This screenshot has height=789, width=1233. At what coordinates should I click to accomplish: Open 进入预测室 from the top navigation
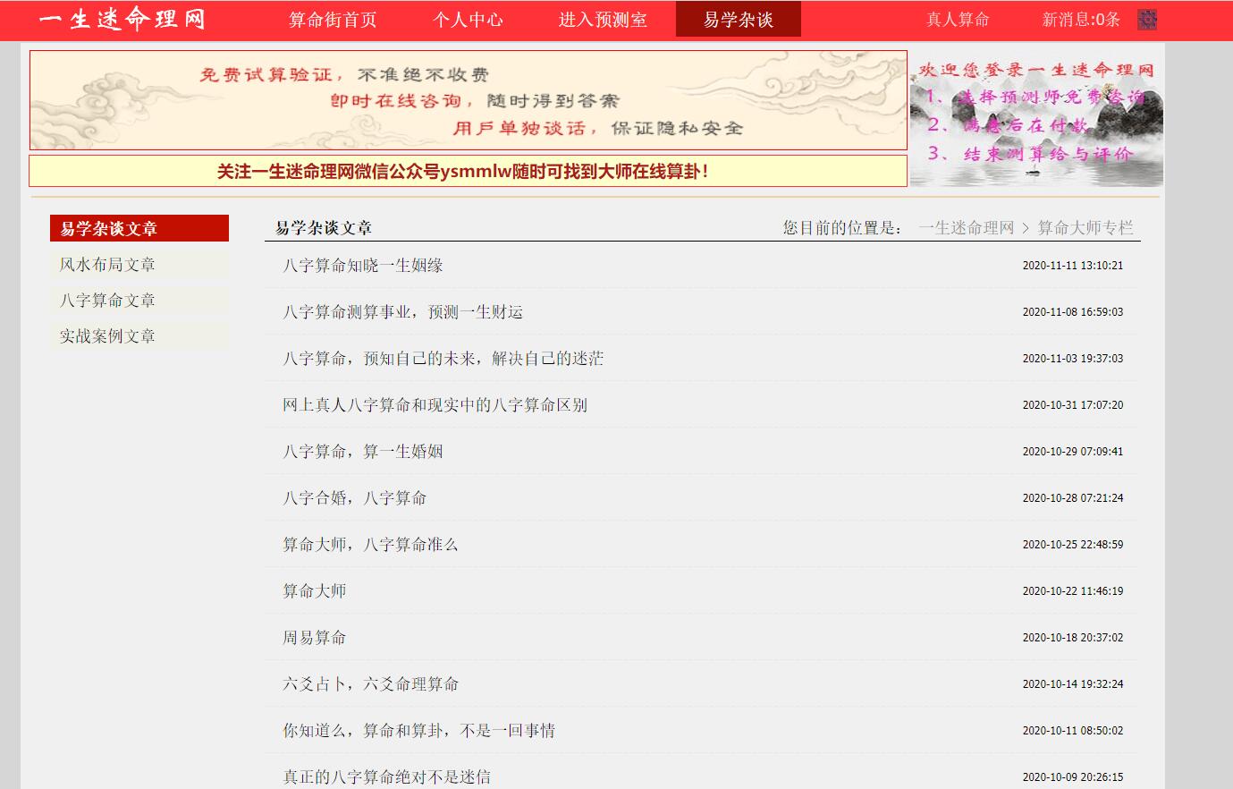coord(603,20)
